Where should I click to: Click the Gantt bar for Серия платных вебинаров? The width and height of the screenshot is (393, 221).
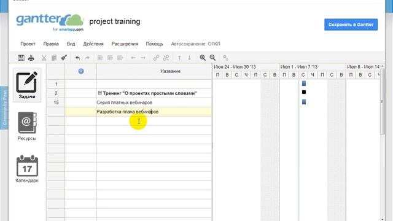click(x=304, y=102)
